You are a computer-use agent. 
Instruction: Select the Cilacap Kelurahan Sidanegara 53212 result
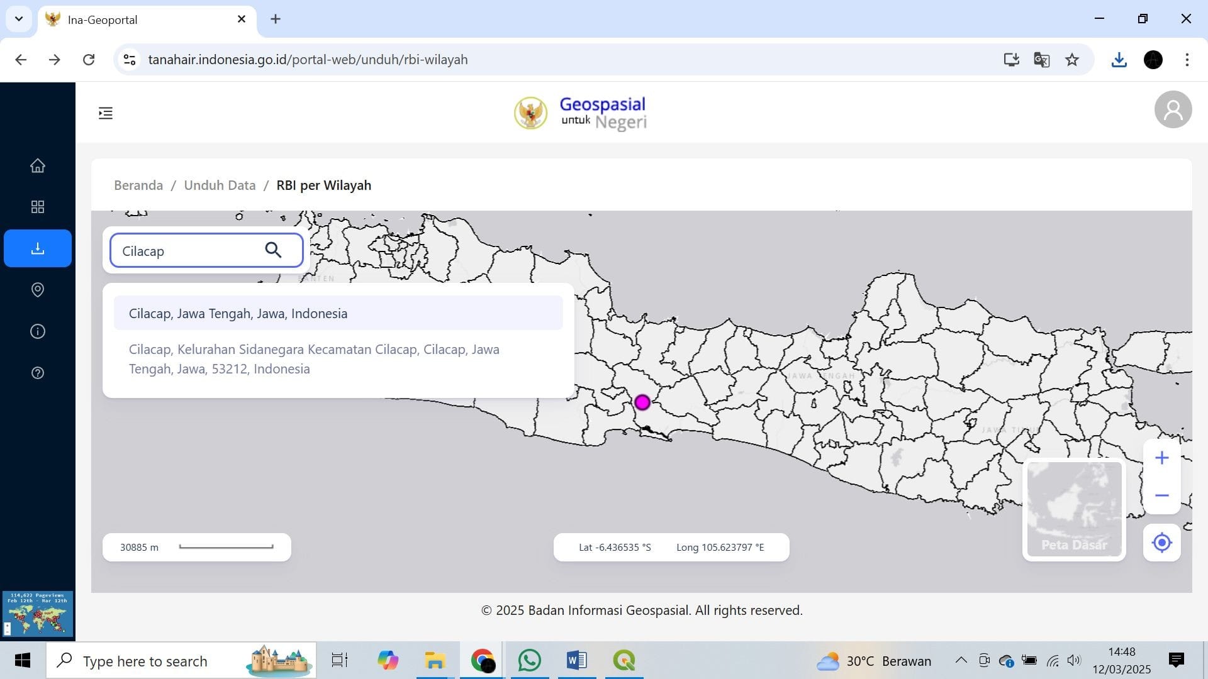coord(338,359)
